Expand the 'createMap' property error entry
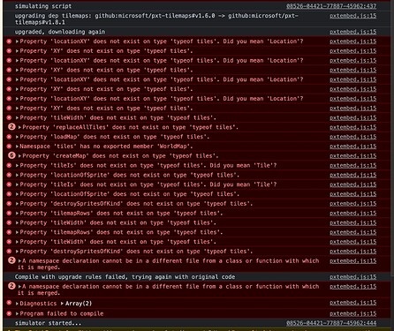 pos(19,155)
